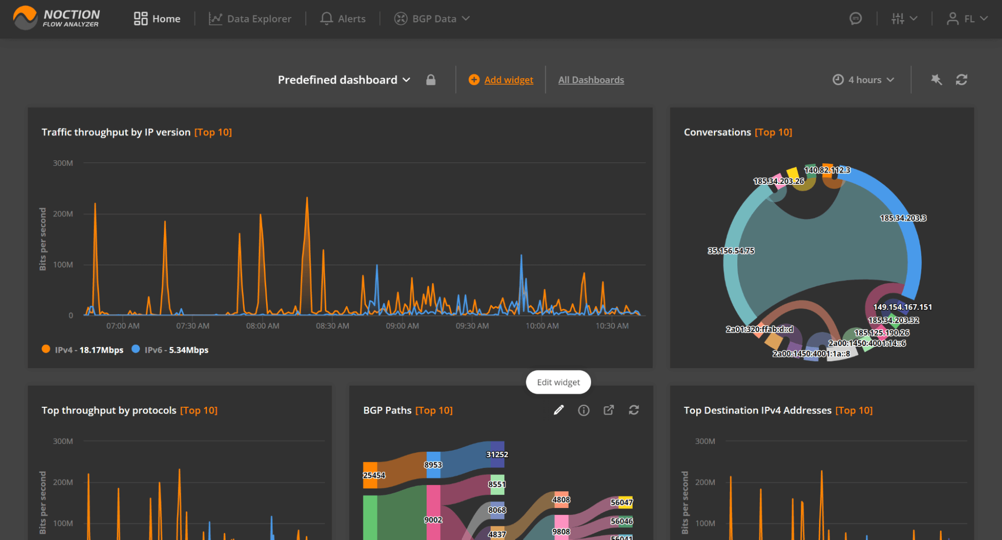The width and height of the screenshot is (1002, 540).
Task: Click the Edit widget tooltip
Action: [x=558, y=382]
